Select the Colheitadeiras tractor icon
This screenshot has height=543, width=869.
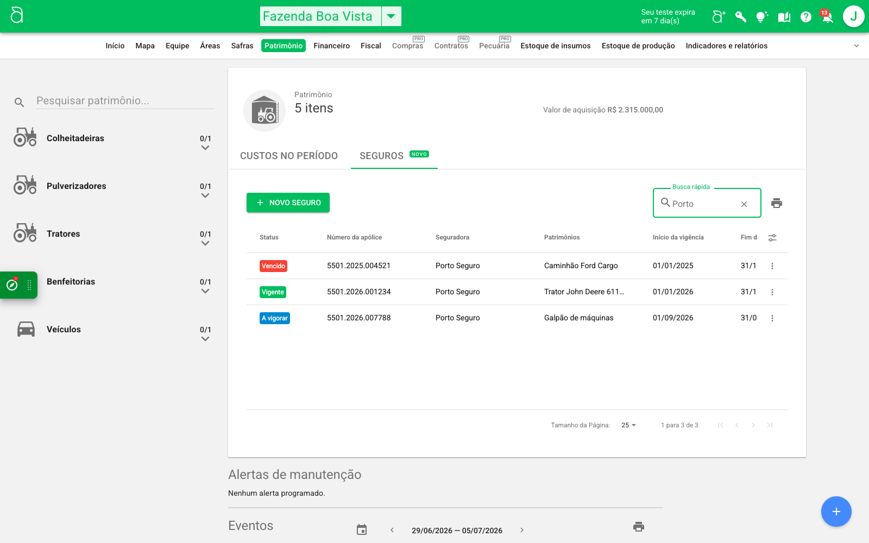25,138
